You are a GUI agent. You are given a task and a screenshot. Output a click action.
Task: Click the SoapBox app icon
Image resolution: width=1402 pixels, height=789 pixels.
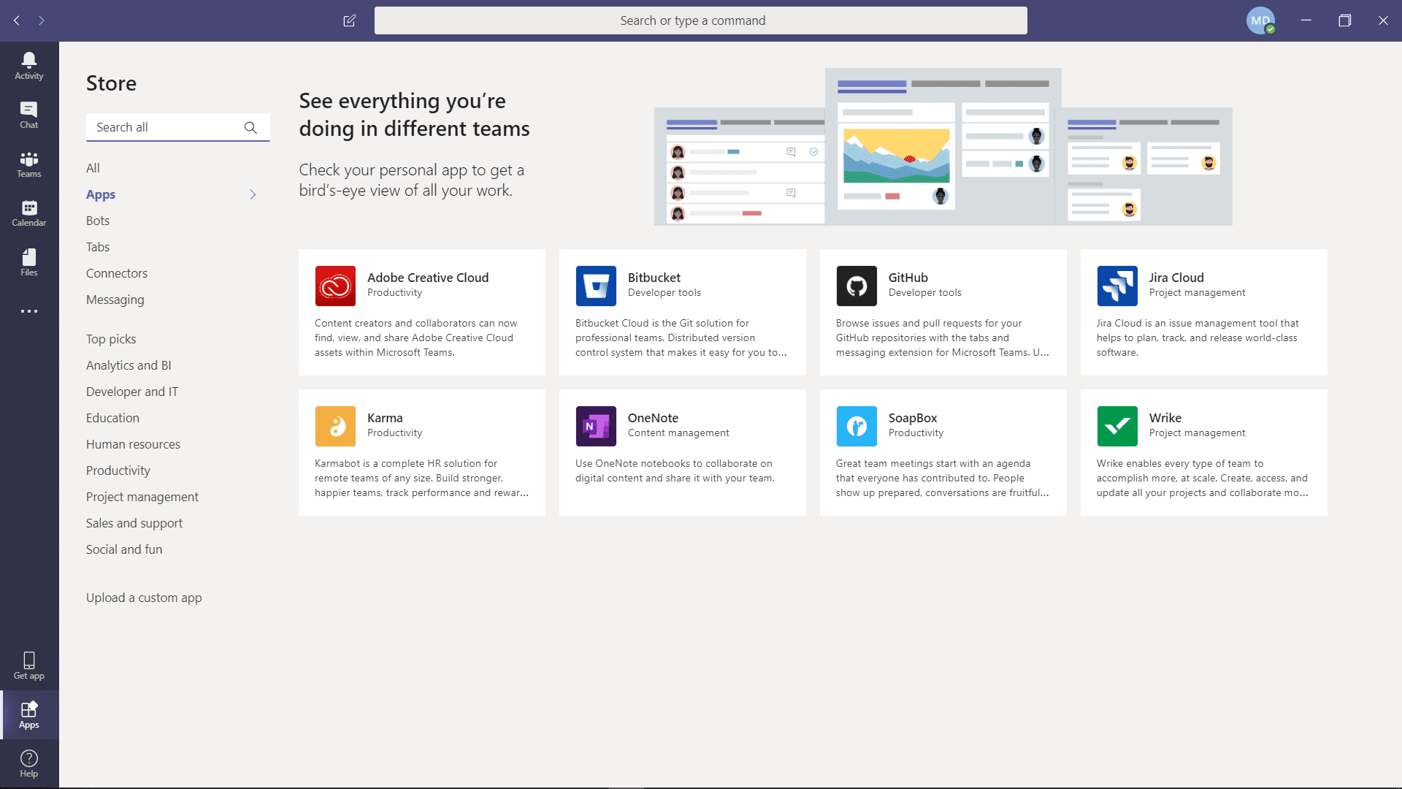pyautogui.click(x=857, y=426)
